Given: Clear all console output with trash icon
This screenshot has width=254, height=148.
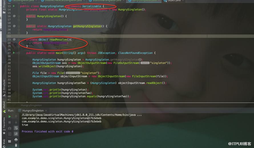Looking at the screenshot, I should coord(16,145).
